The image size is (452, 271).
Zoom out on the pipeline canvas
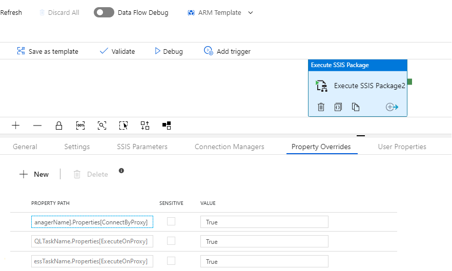[37, 126]
